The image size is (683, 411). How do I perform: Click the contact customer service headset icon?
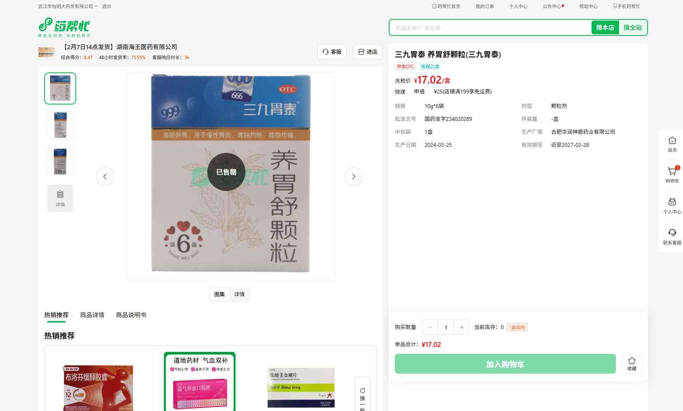[672, 233]
